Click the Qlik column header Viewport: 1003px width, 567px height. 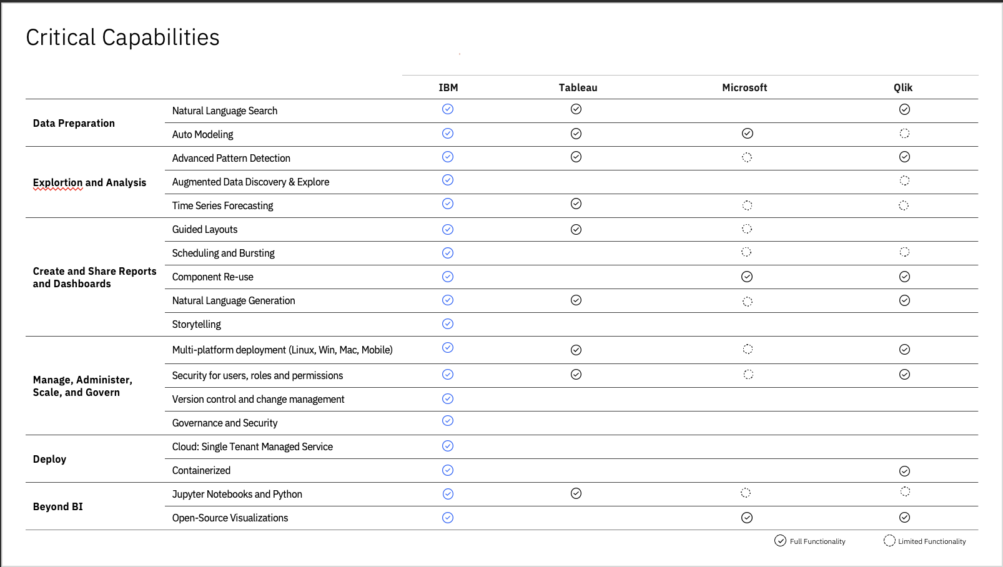[903, 88]
